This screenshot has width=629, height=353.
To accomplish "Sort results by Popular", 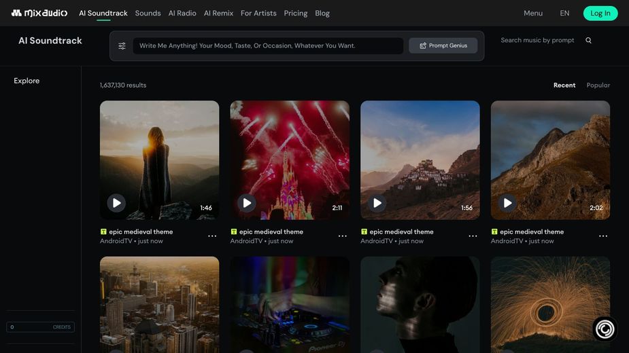I will 598,86.
